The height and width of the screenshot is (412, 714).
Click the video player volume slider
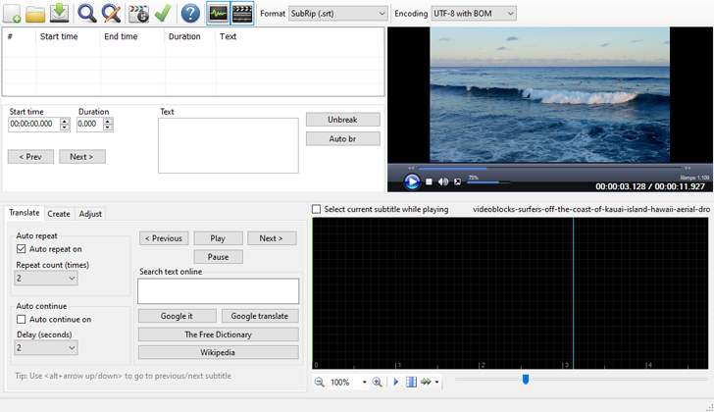point(488,181)
